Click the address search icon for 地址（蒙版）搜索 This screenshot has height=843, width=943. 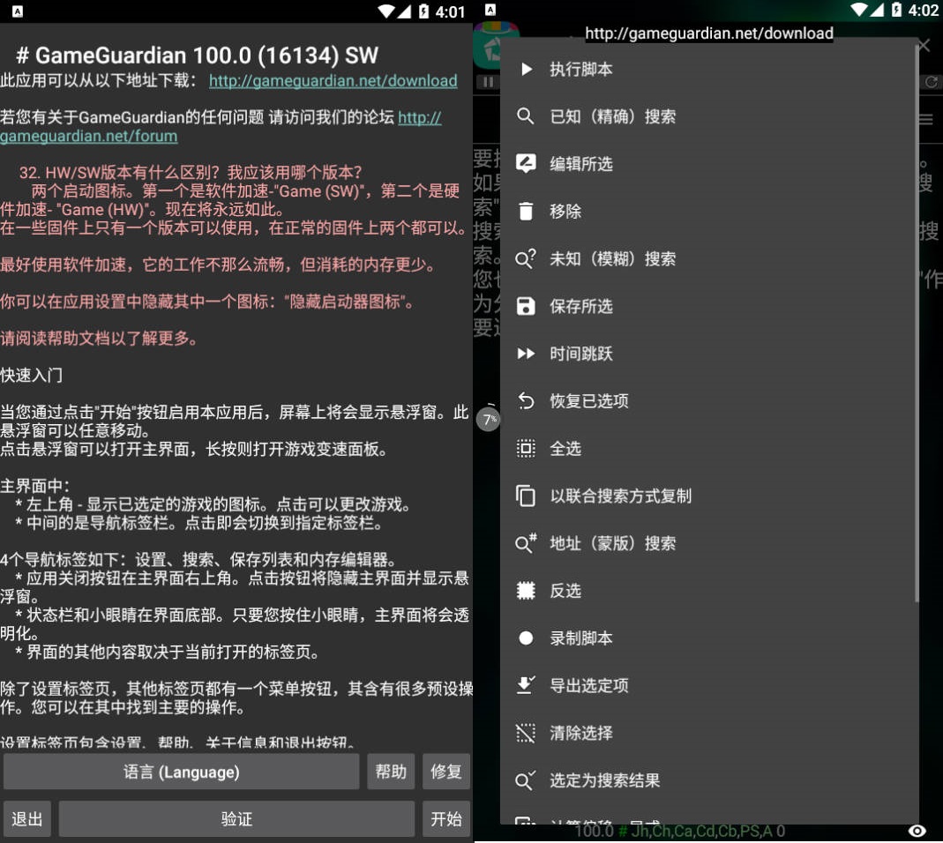526,543
